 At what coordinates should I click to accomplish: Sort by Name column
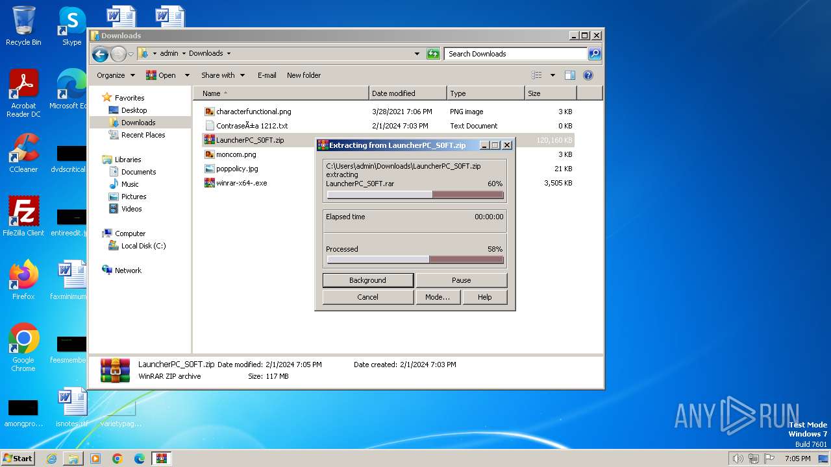tap(281, 93)
